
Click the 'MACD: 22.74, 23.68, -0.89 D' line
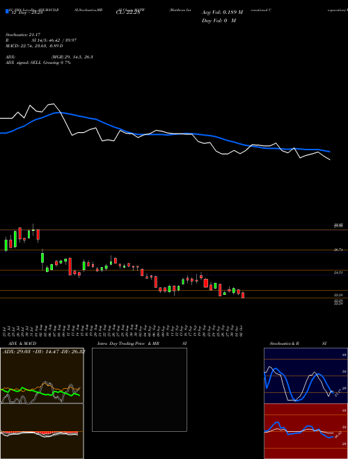35,46
